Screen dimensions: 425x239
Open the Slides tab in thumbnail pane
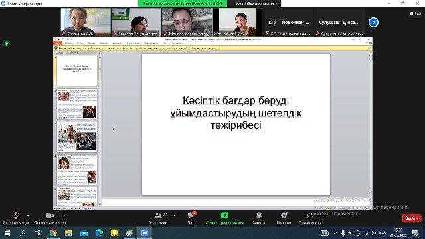tap(60, 53)
